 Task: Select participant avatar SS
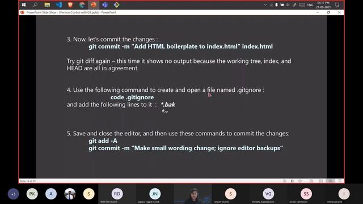pos(306,194)
